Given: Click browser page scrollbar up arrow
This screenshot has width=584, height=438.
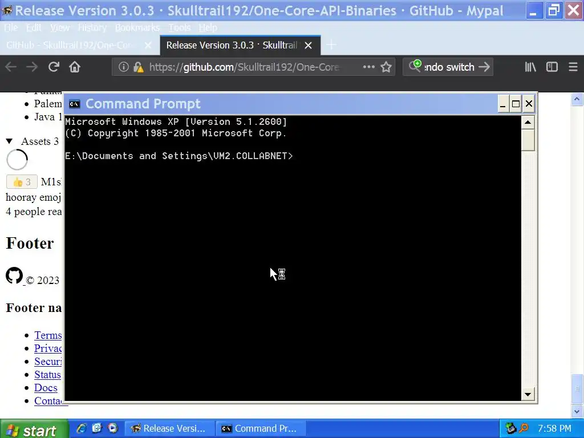Looking at the screenshot, I should pyautogui.click(x=577, y=99).
